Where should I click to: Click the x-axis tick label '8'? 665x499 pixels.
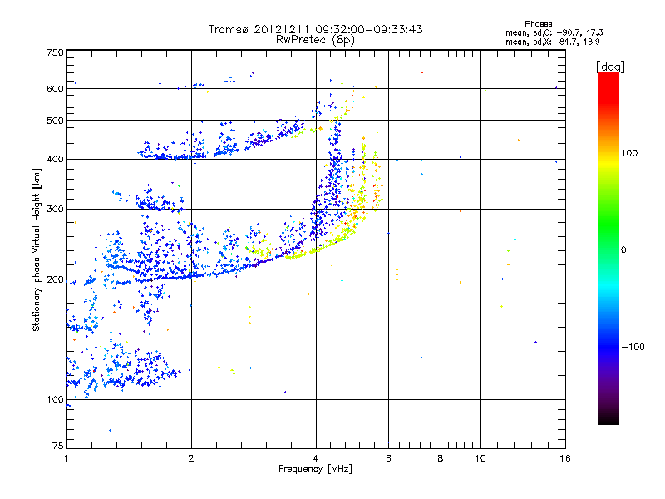pyautogui.click(x=441, y=458)
